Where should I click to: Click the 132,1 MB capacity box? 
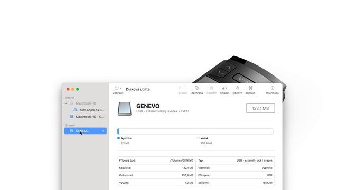coord(260,108)
